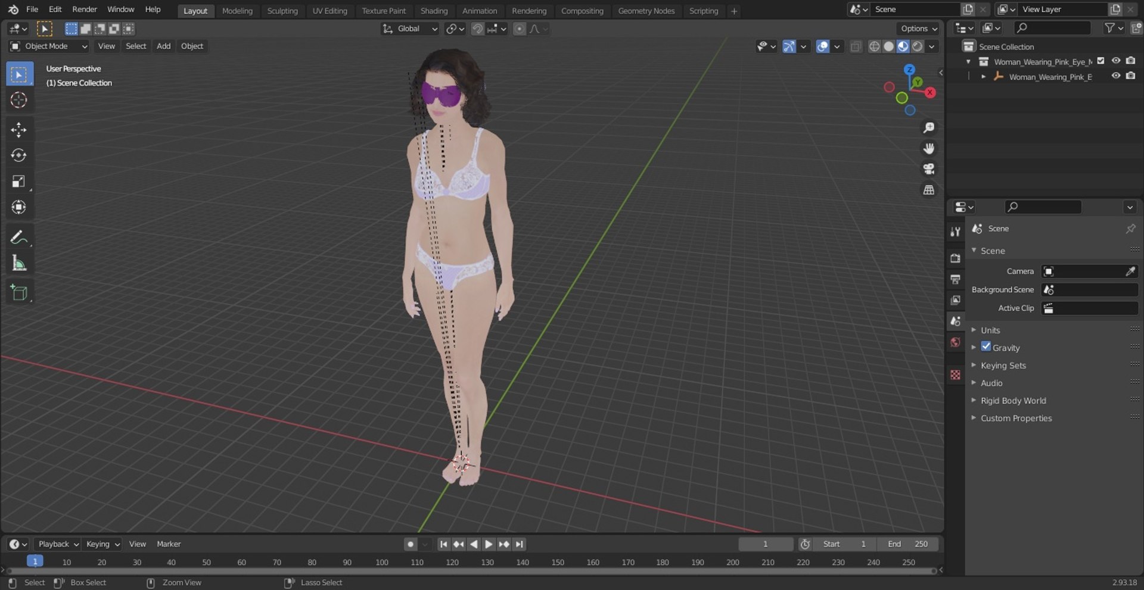
Task: Click the pan view hand icon
Action: point(928,149)
